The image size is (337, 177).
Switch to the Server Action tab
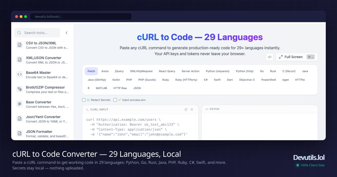click(x=190, y=71)
